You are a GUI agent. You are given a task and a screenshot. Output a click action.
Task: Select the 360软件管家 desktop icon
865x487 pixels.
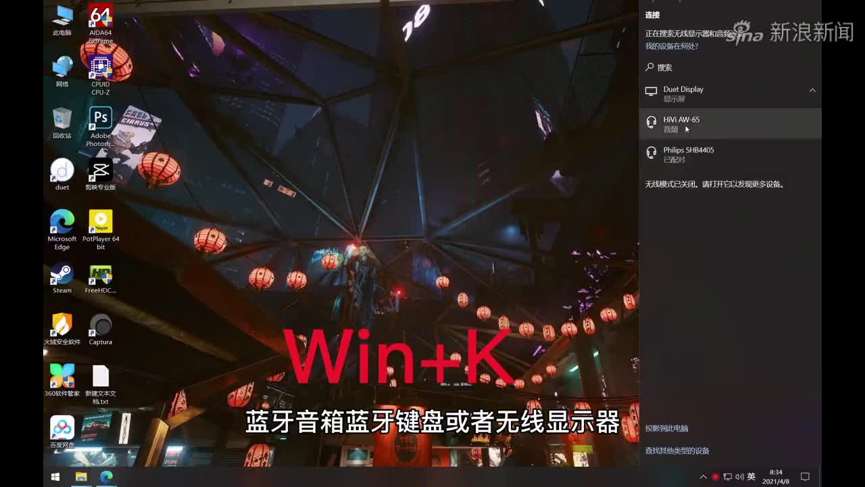click(x=62, y=381)
